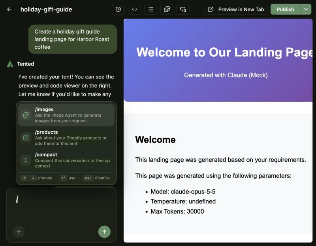Click the compact icon beside /compact
The height and width of the screenshot is (246, 316).
point(26,160)
